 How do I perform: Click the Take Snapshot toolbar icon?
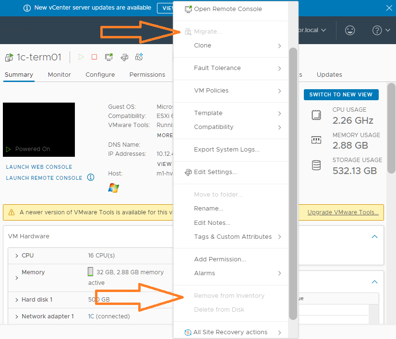point(139,57)
